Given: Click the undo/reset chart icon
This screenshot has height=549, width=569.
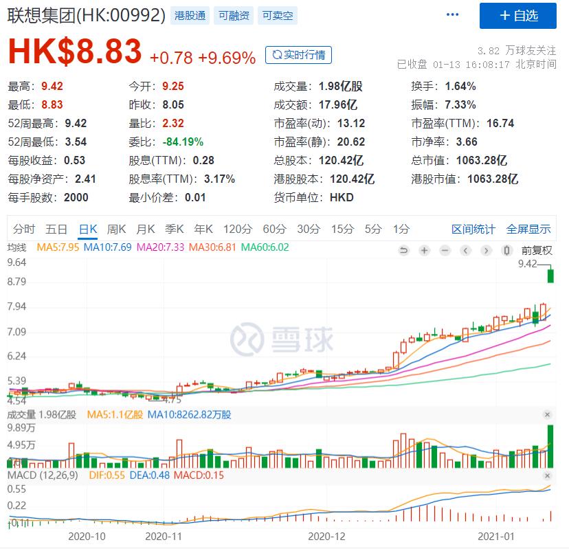Looking at the screenshot, I should [x=403, y=251].
